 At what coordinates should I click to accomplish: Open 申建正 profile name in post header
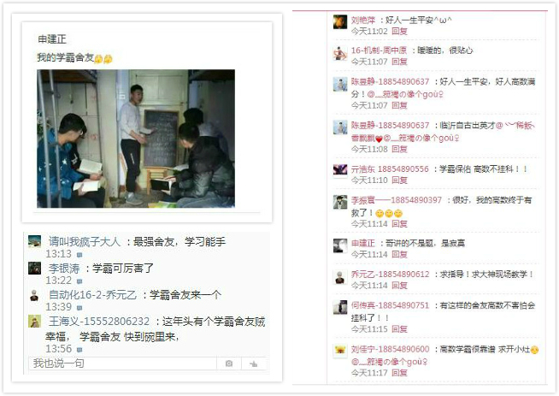coord(52,38)
